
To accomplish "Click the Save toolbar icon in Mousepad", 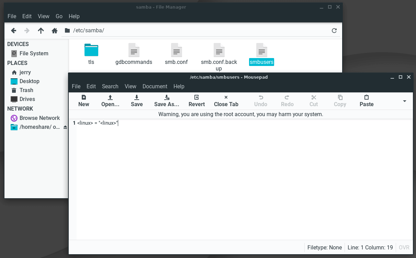I will click(x=137, y=98).
